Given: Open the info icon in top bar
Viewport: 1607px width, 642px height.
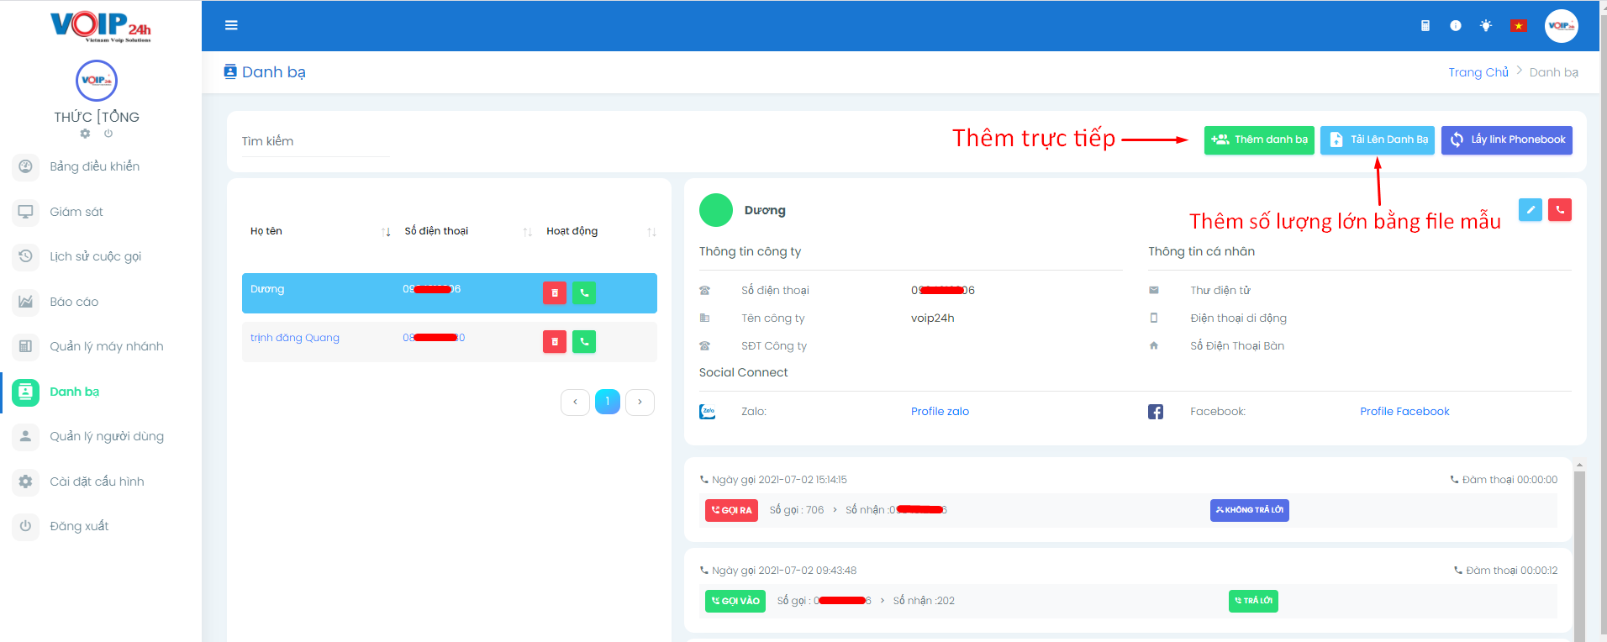Looking at the screenshot, I should coord(1455,26).
